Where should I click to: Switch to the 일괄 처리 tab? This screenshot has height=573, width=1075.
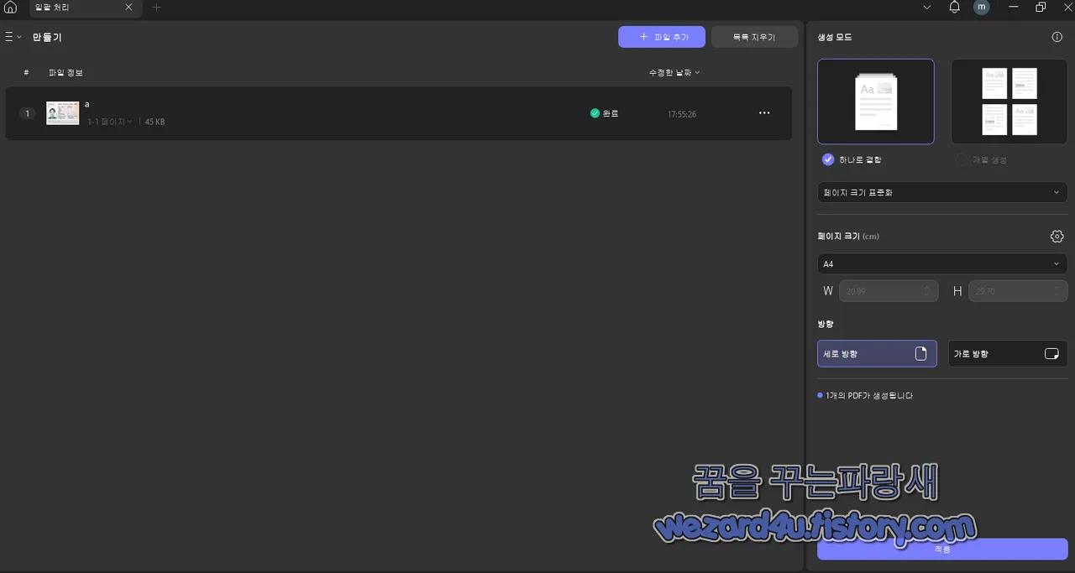[52, 8]
